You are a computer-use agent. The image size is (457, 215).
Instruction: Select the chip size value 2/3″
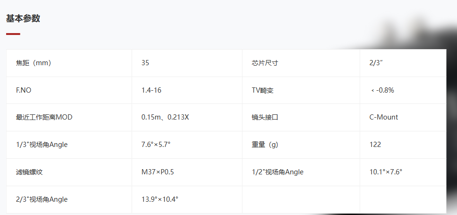pyautogui.click(x=376, y=63)
